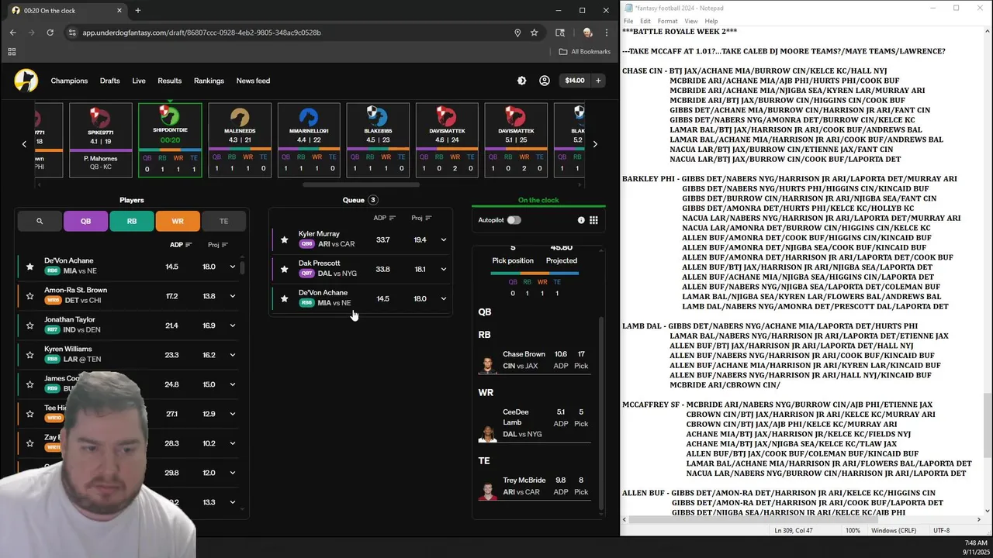Image resolution: width=993 pixels, height=558 pixels.
Task: Expand Dak Prescott queue row
Action: [444, 269]
